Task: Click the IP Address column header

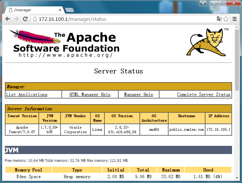Action: [x=218, y=118]
